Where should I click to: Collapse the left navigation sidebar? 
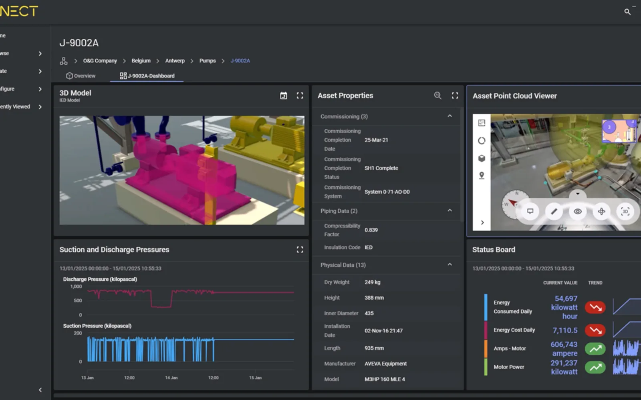point(40,390)
